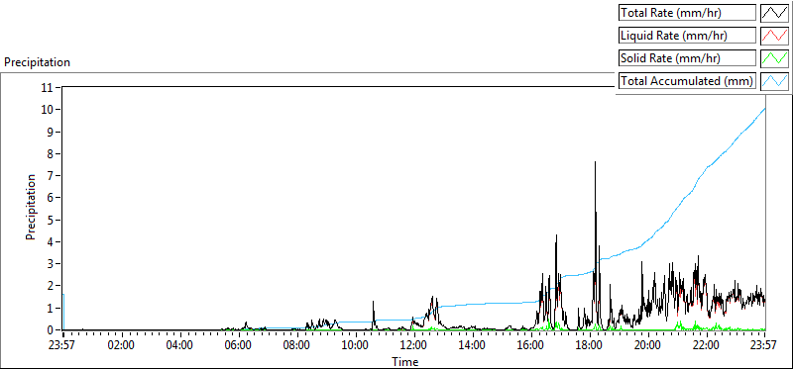This screenshot has width=793, height=369.
Task: Click the 23:57 start label on time axis
Action: click(62, 346)
